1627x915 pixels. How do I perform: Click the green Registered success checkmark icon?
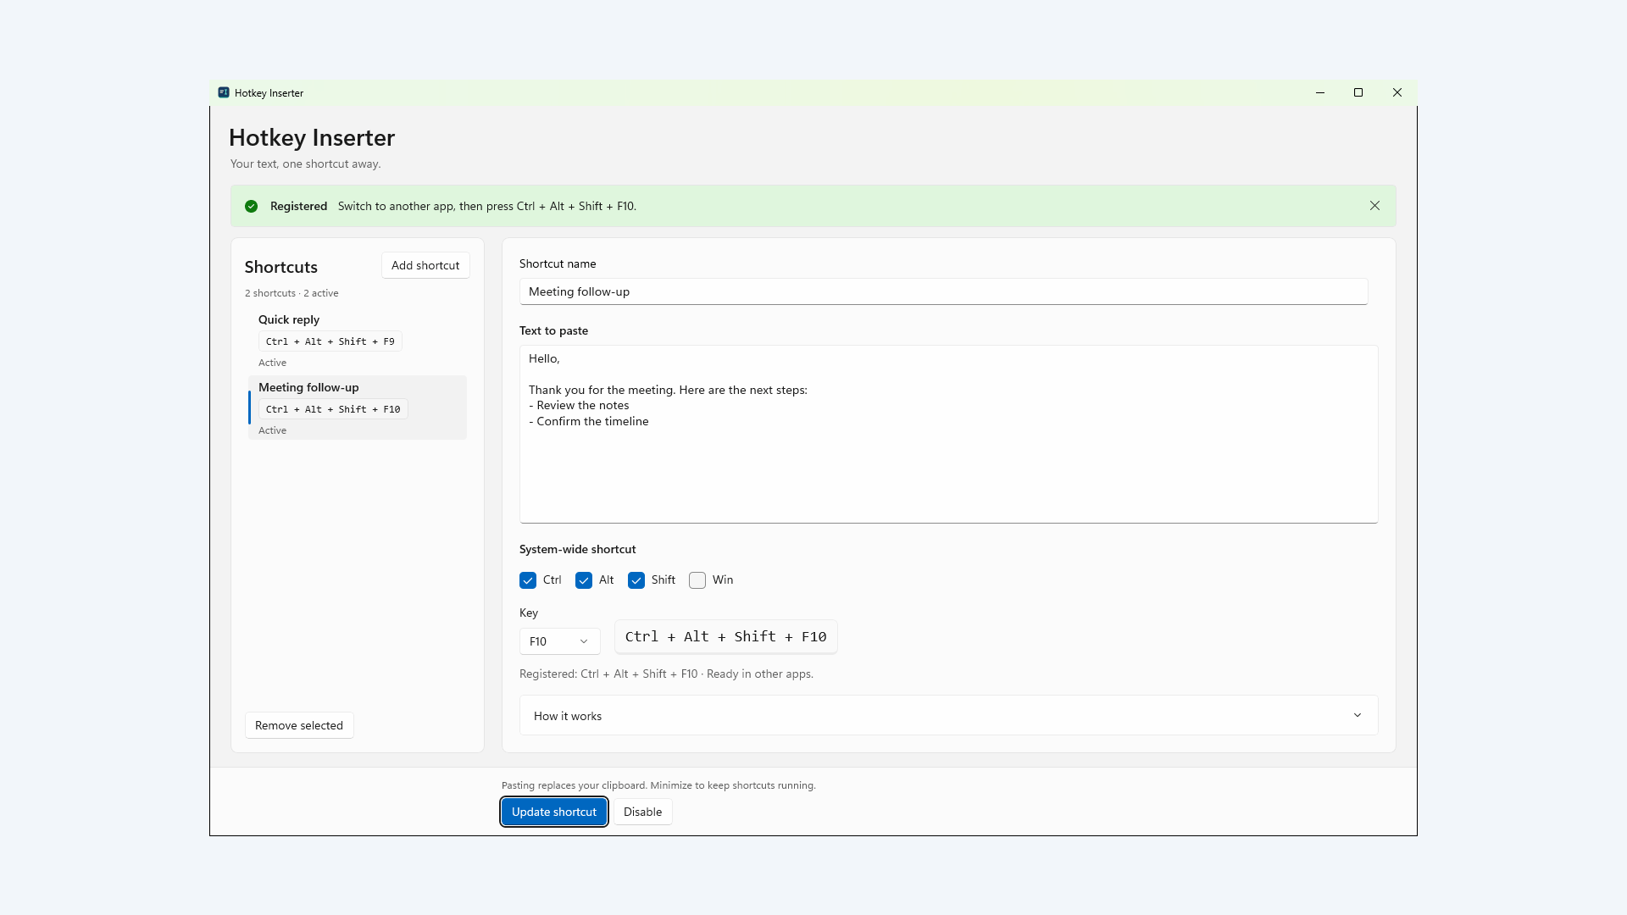(x=252, y=206)
